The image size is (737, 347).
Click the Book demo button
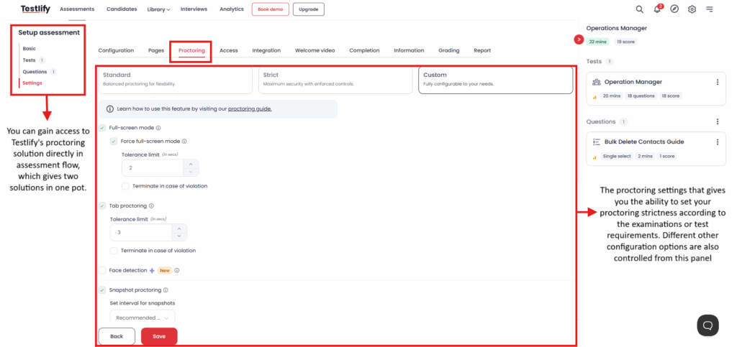pyautogui.click(x=271, y=9)
